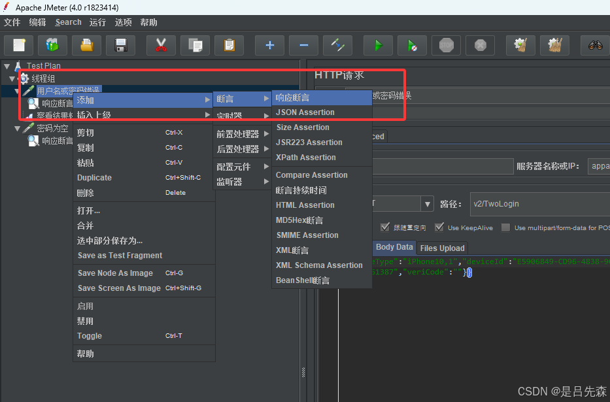Expand the 前置处理器 submenu
Viewport: 610px width, 402px height.
pos(243,134)
